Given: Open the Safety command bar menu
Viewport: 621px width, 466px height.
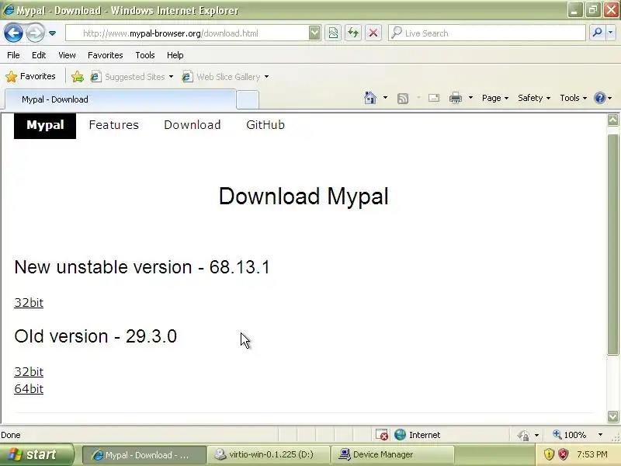Looking at the screenshot, I should 534,98.
